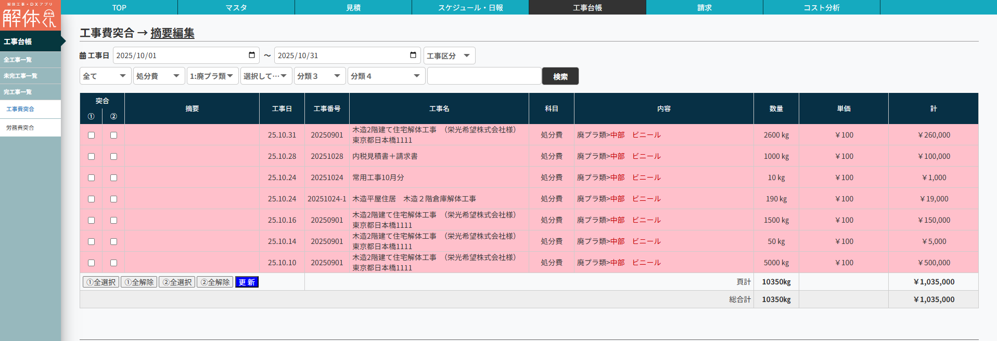This screenshot has width=997, height=341.
Task: Click the 単価 column header
Action: [x=843, y=108]
